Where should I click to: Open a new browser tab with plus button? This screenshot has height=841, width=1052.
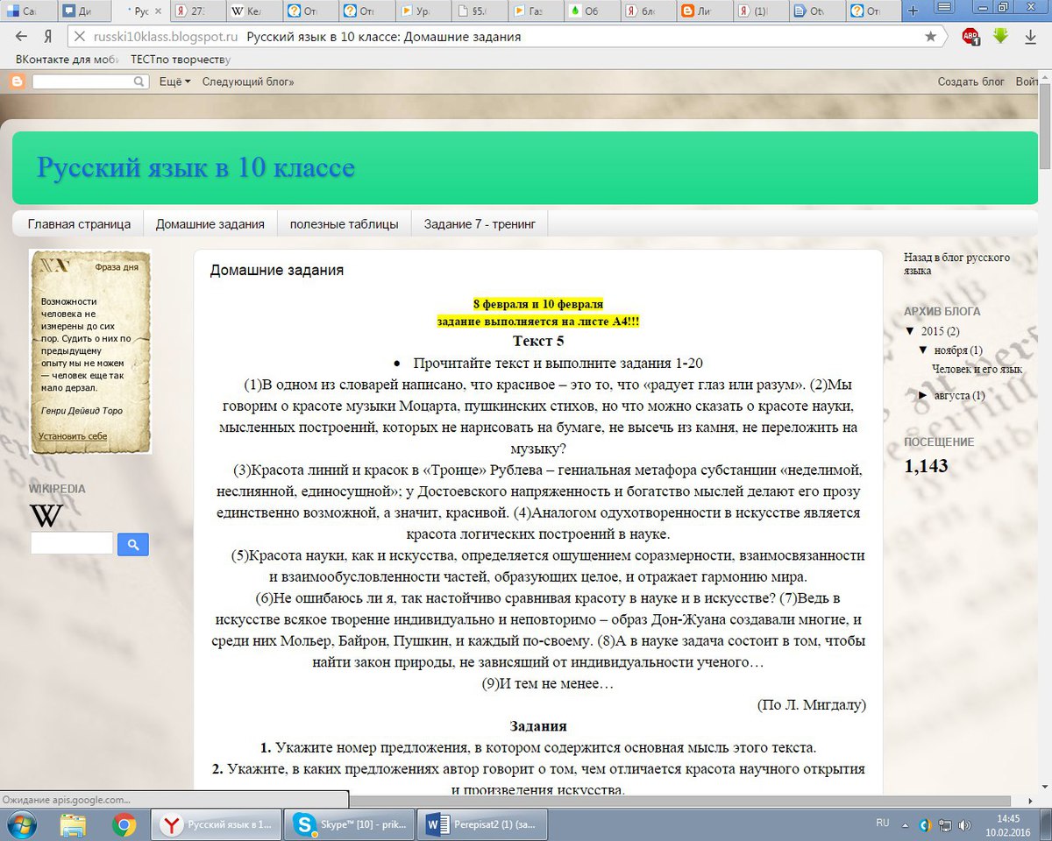click(913, 11)
